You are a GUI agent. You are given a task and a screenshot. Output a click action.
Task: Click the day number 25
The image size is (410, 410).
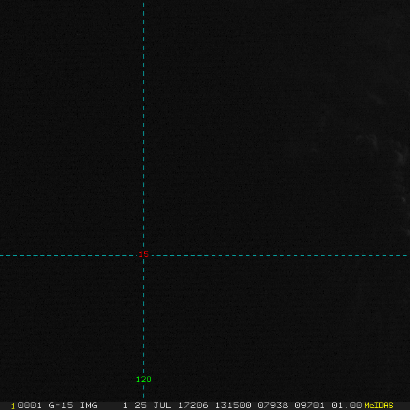point(141,405)
